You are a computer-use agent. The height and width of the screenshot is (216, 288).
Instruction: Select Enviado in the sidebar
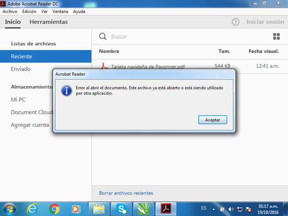21,69
